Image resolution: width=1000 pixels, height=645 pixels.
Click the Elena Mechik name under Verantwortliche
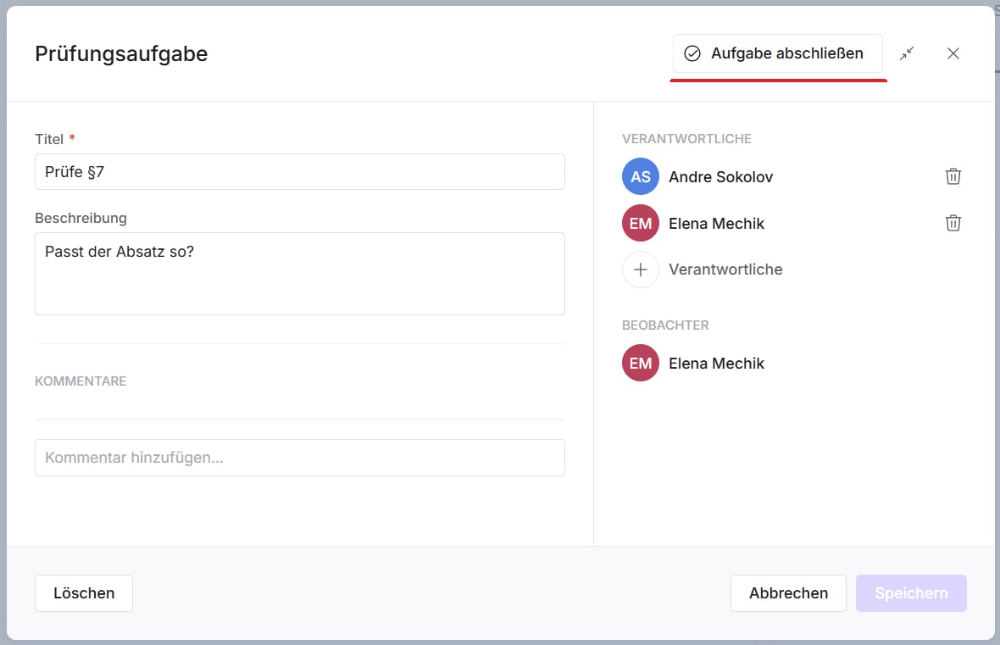716,224
